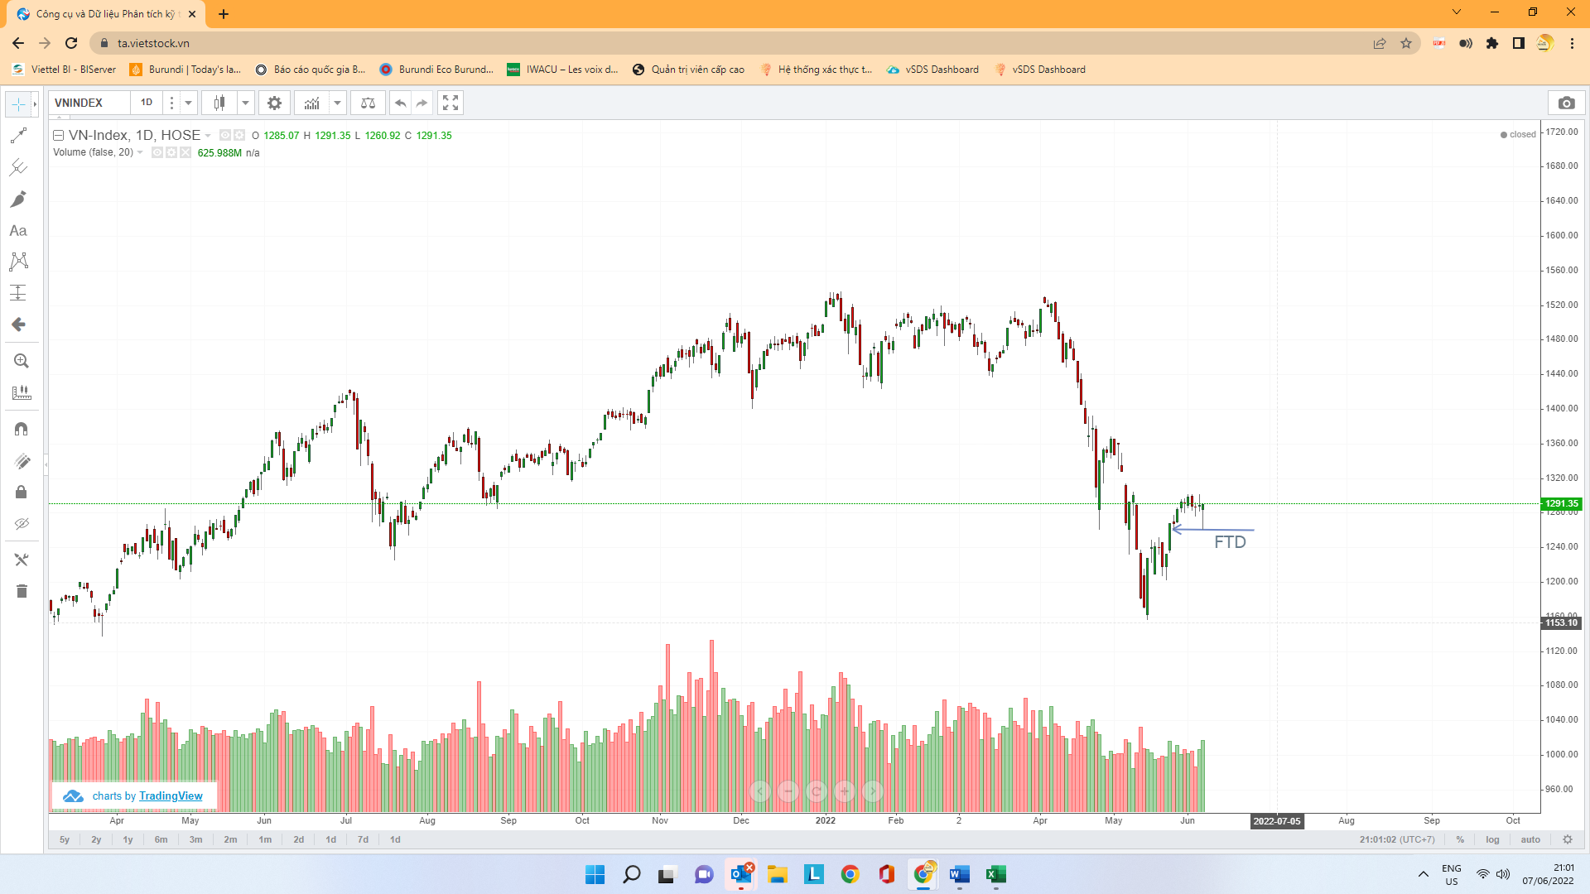Select the 1y date range
Viewport: 1590px width, 894px height.
128,839
